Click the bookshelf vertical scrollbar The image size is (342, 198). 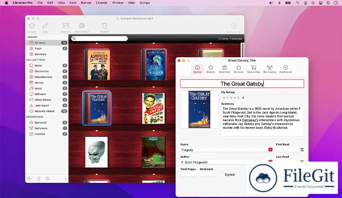click(x=242, y=50)
